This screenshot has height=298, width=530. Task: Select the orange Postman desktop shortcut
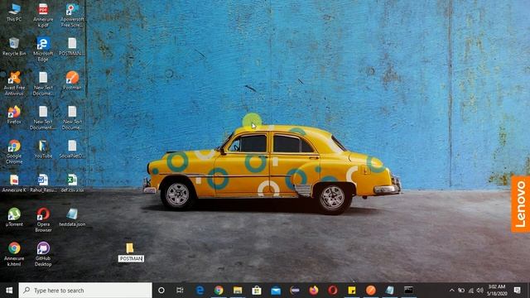[72, 81]
